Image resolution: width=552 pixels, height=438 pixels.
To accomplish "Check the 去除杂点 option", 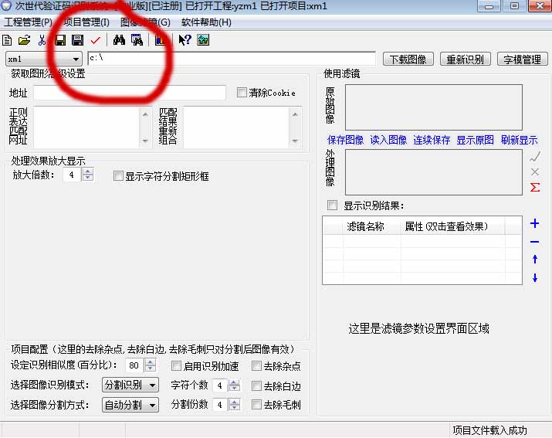I will point(257,366).
